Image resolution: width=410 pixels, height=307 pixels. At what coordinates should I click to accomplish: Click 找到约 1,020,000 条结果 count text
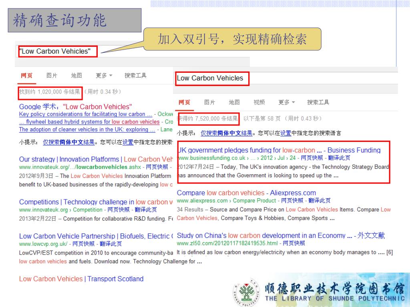(50, 92)
